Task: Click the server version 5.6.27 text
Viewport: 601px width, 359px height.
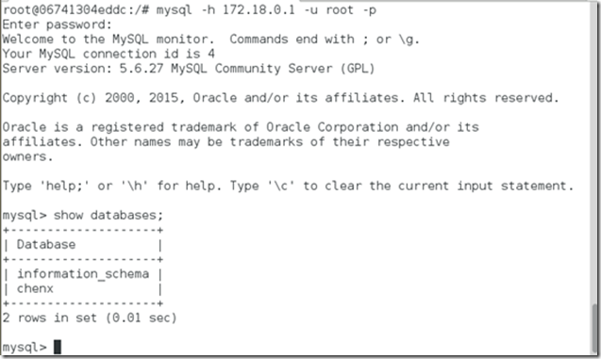Action: coord(142,69)
